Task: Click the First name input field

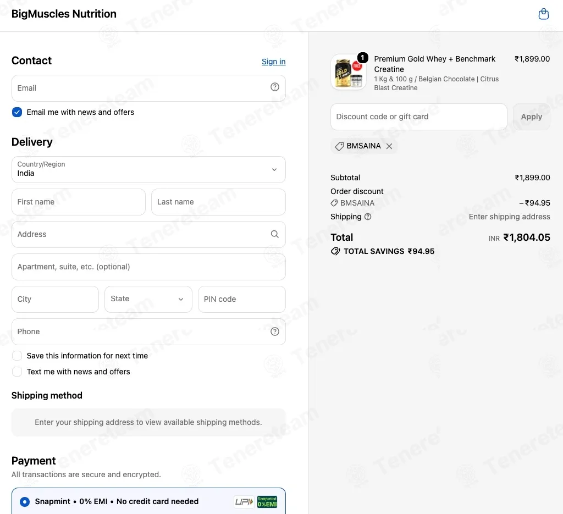Action: click(79, 202)
